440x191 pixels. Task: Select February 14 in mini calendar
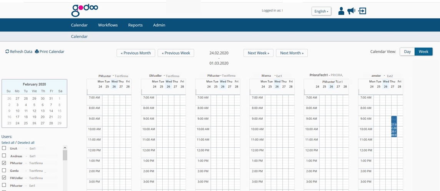pyautogui.click(x=51, y=111)
